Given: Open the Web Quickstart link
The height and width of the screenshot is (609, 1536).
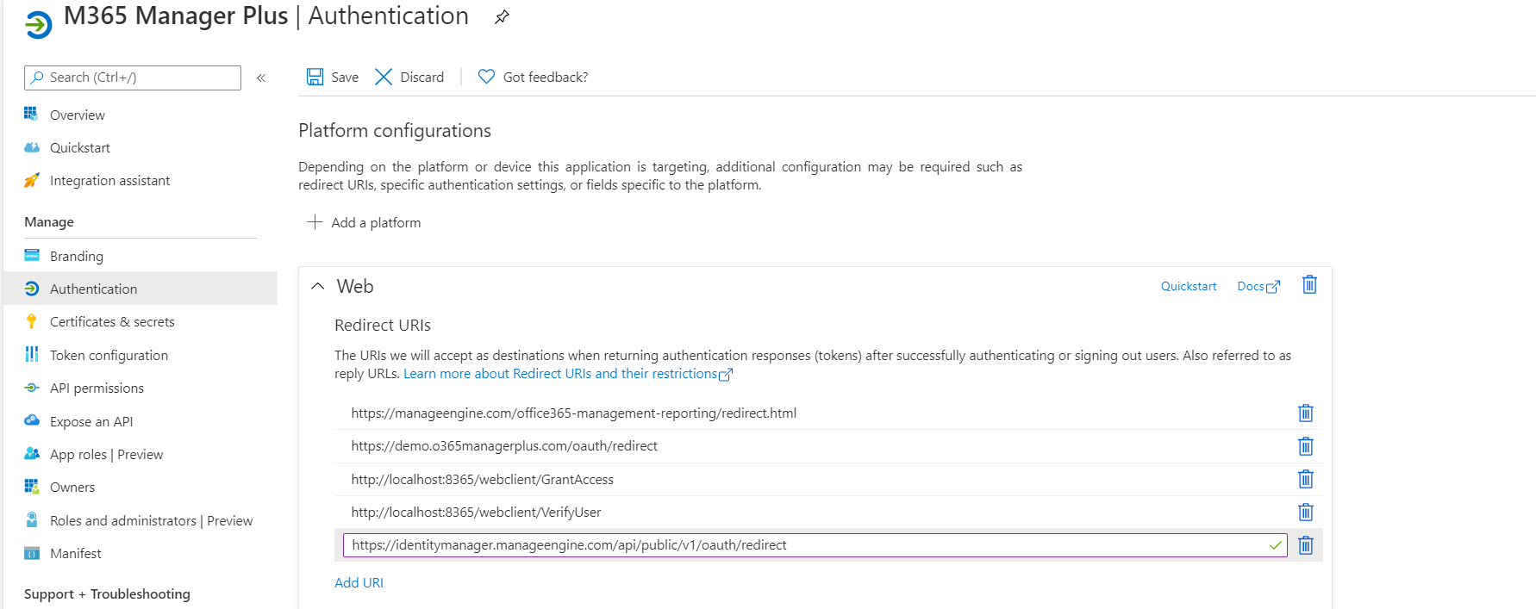Looking at the screenshot, I should (1188, 286).
